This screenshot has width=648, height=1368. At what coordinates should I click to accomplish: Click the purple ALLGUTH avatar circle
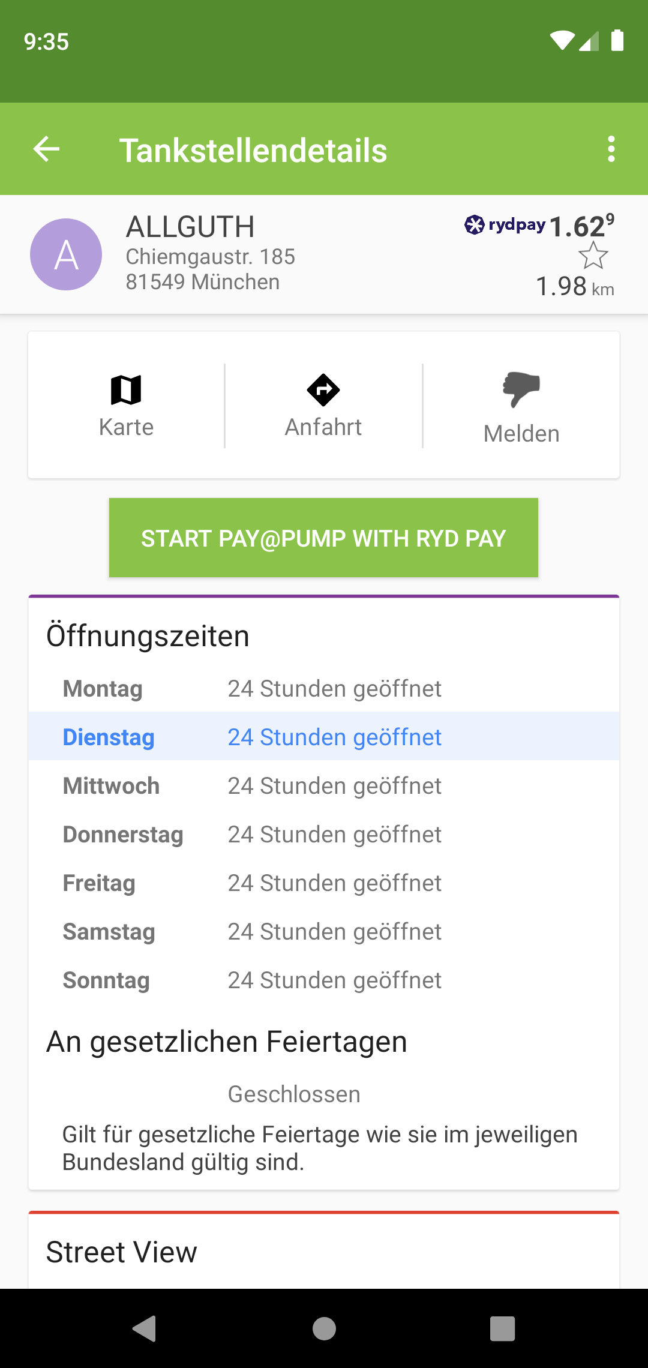point(66,254)
